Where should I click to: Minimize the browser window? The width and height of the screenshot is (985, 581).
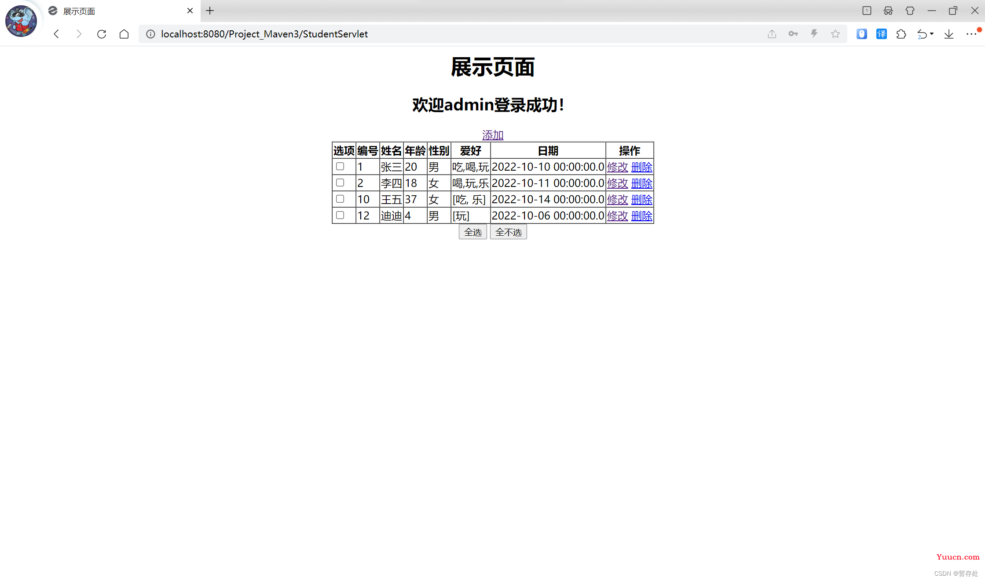tap(931, 11)
